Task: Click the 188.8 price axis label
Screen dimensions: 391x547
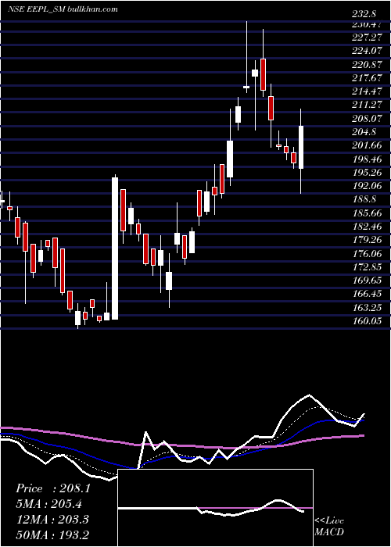Action: 364,199
